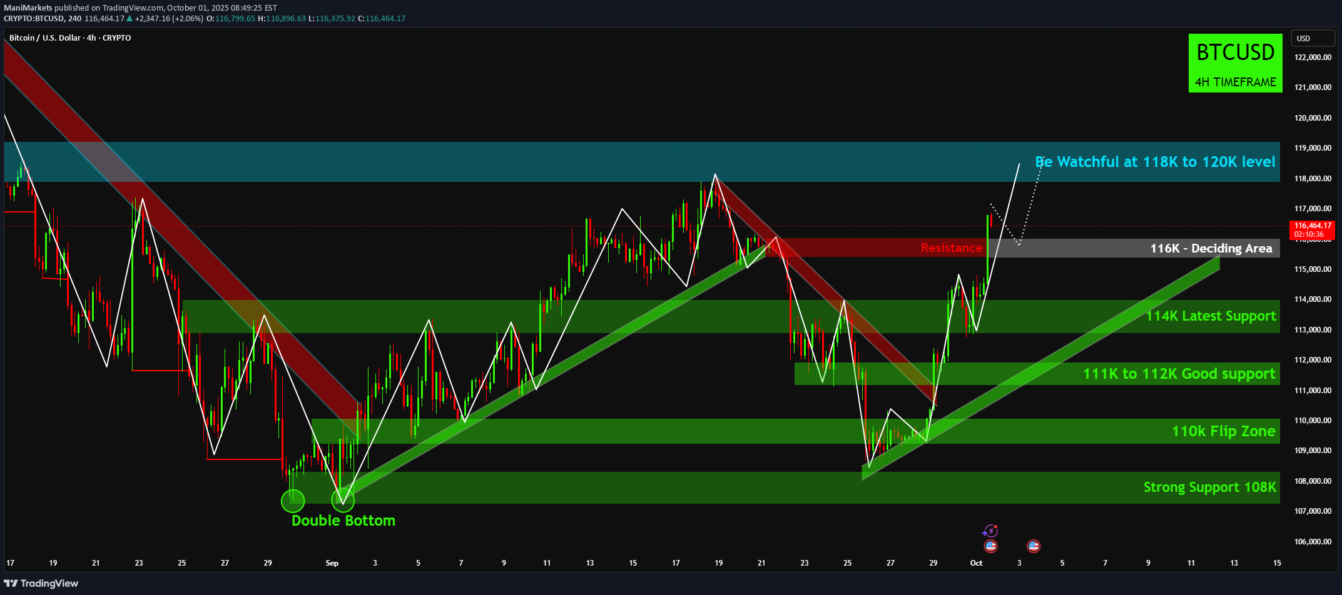
Task: Select the right Double Bottom green circle
Action: tap(343, 500)
